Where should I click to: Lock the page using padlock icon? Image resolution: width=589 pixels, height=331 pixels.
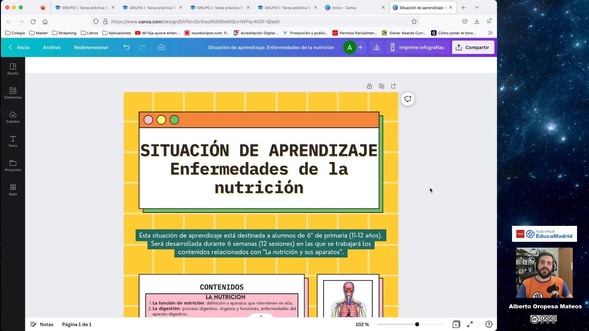pos(369,86)
